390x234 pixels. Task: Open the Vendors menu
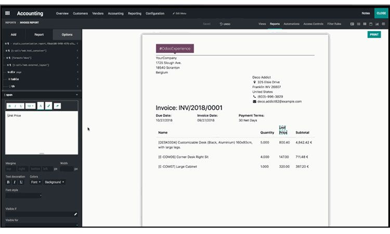click(x=98, y=14)
